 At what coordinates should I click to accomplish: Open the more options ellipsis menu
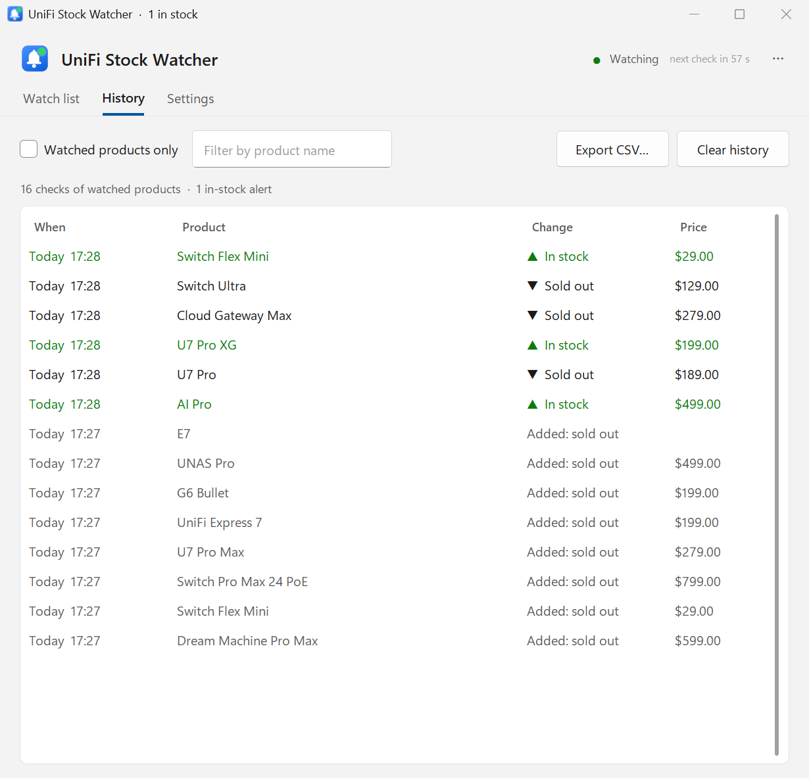tap(778, 58)
